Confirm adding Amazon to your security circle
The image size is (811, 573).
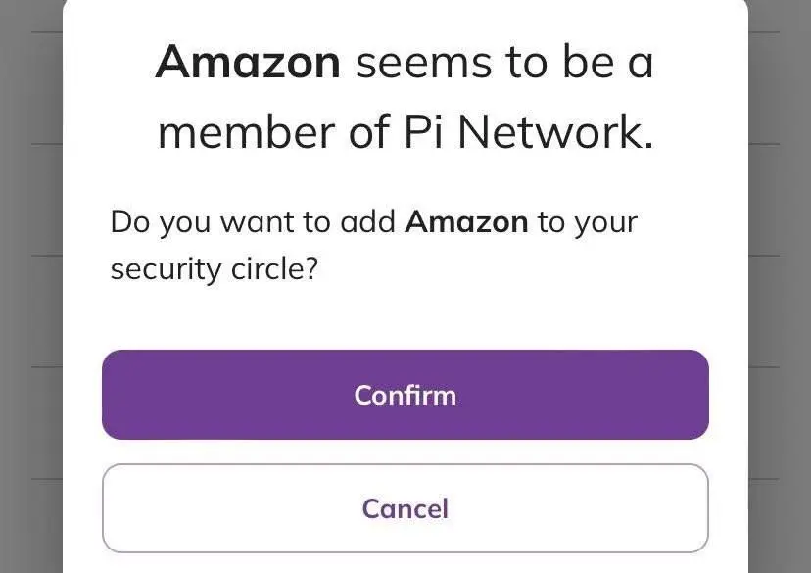click(x=405, y=394)
